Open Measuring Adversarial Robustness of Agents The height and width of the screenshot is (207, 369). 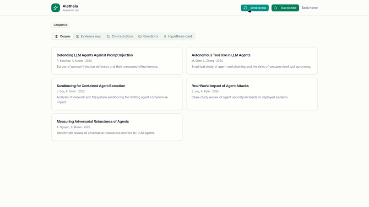(x=92, y=122)
